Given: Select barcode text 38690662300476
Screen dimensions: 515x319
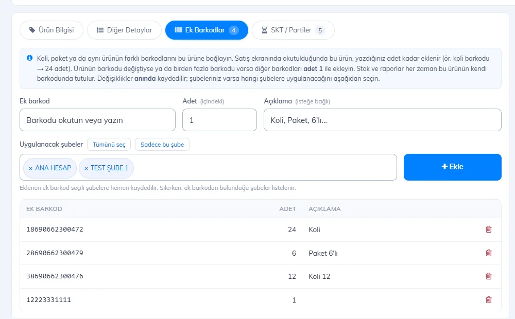Looking at the screenshot, I should tap(55, 276).
